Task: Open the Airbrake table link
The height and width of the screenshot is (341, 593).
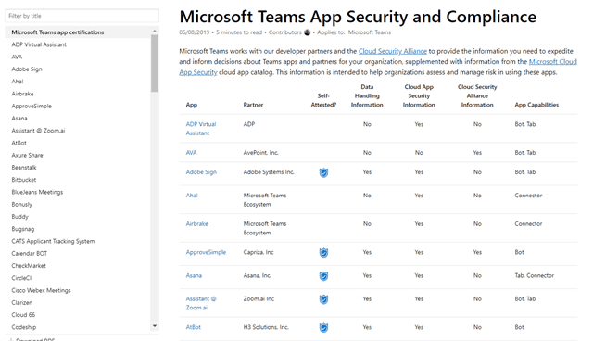Action: (197, 224)
